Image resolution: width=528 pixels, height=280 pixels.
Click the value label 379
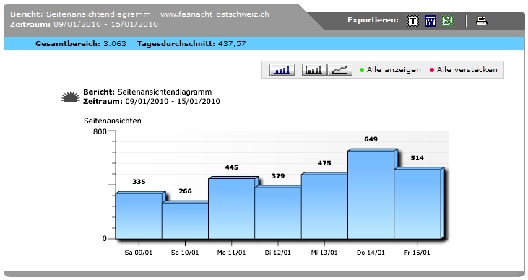(278, 175)
